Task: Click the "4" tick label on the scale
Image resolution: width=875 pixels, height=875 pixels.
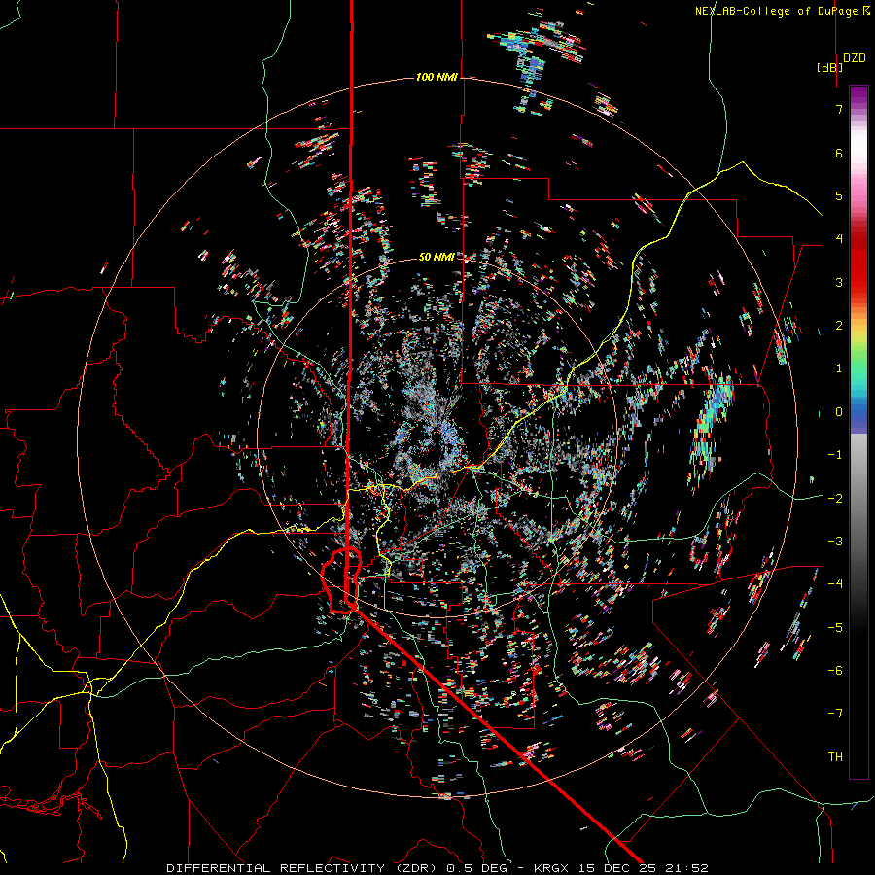Action: (839, 239)
